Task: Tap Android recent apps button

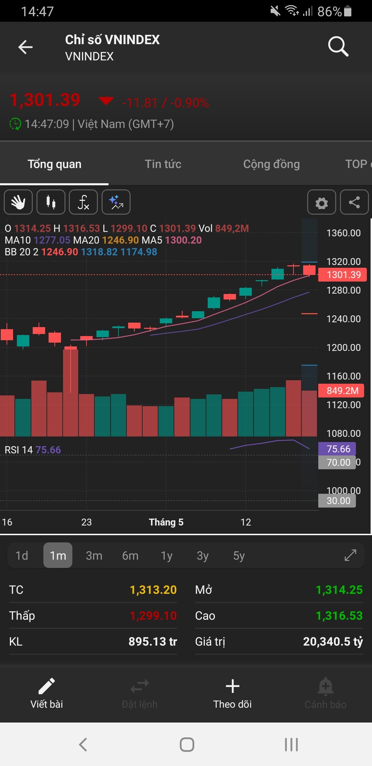Action: (x=291, y=744)
